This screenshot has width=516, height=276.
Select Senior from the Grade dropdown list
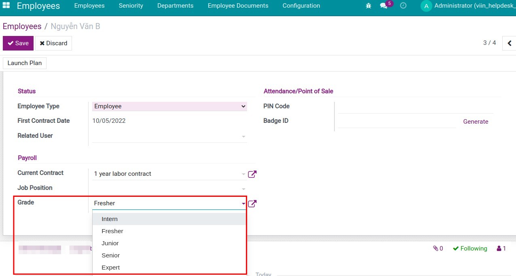[110, 255]
